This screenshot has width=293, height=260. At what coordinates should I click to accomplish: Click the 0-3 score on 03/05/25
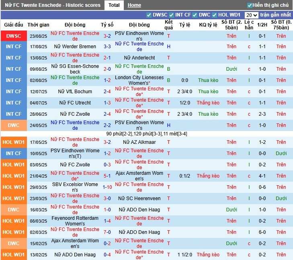pos(107,164)
